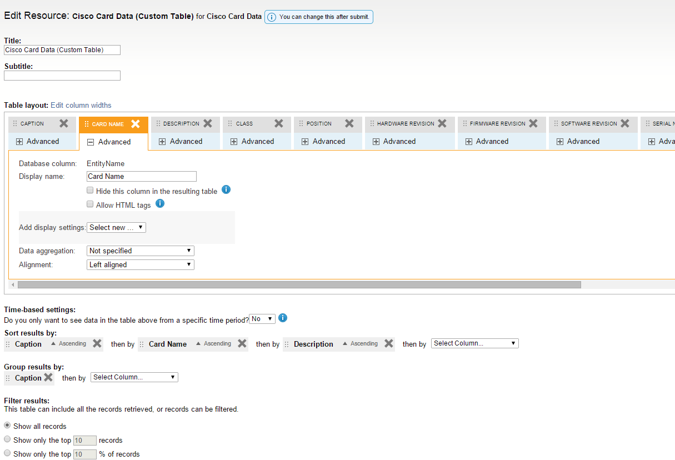The image size is (675, 460).
Task: Open the info icon by time period dropdown
Action: pos(283,318)
